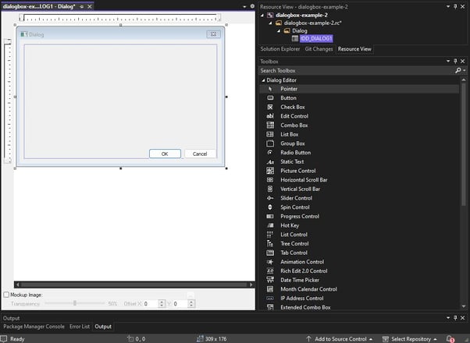Select the Combo Box control

pyautogui.click(x=294, y=126)
